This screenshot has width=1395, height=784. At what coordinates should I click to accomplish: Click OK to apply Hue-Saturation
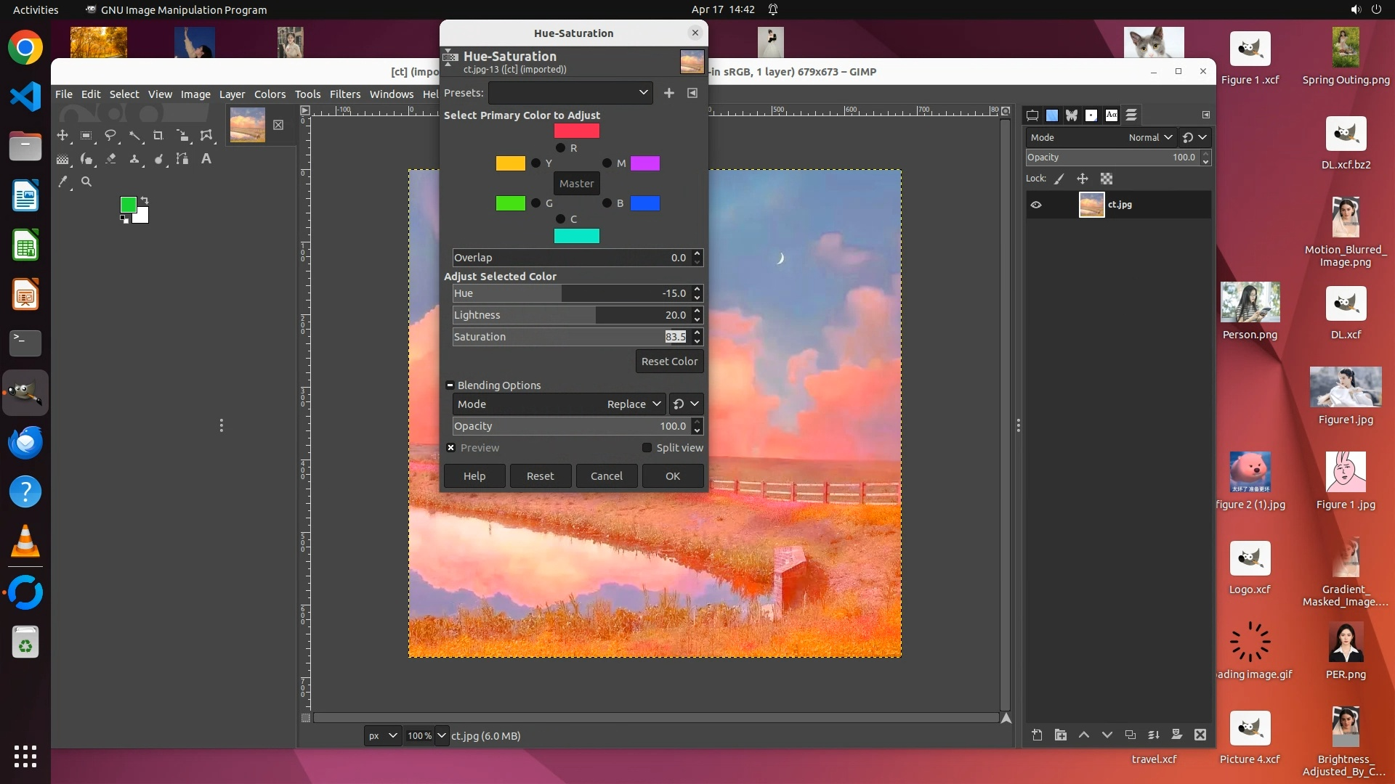tap(672, 476)
